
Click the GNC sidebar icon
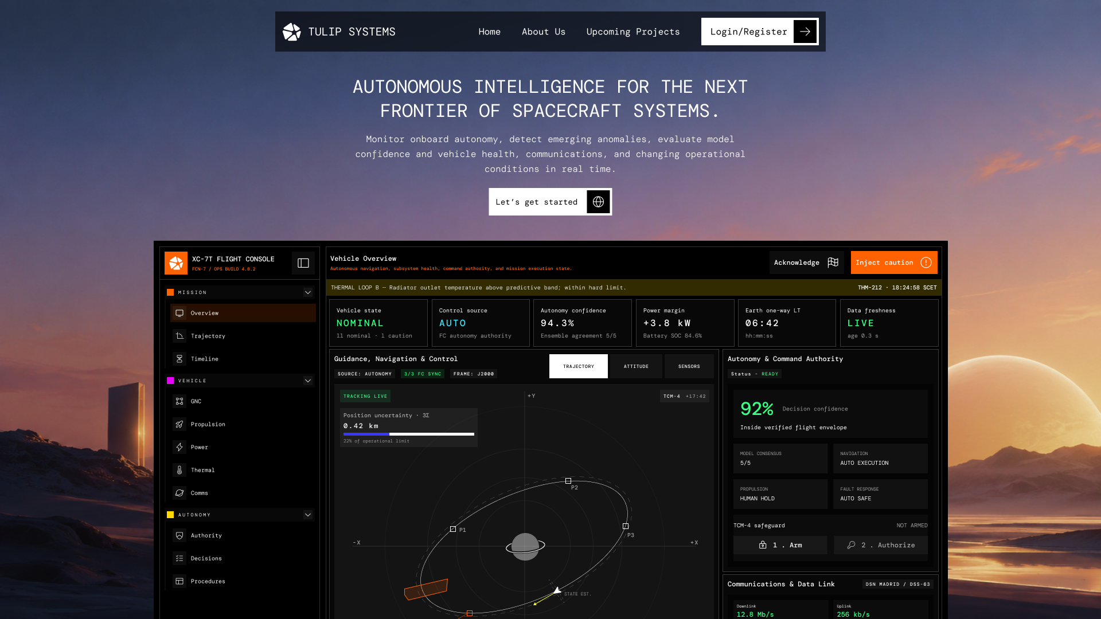coord(179,401)
